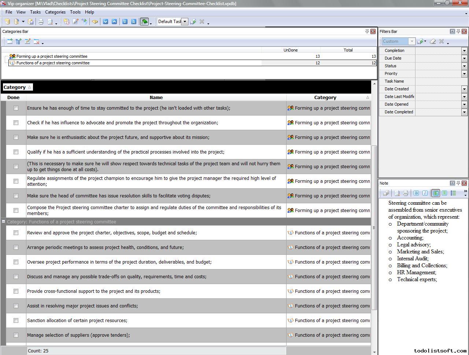
Task: Click the edit category pencil icon
Action: click(x=27, y=41)
